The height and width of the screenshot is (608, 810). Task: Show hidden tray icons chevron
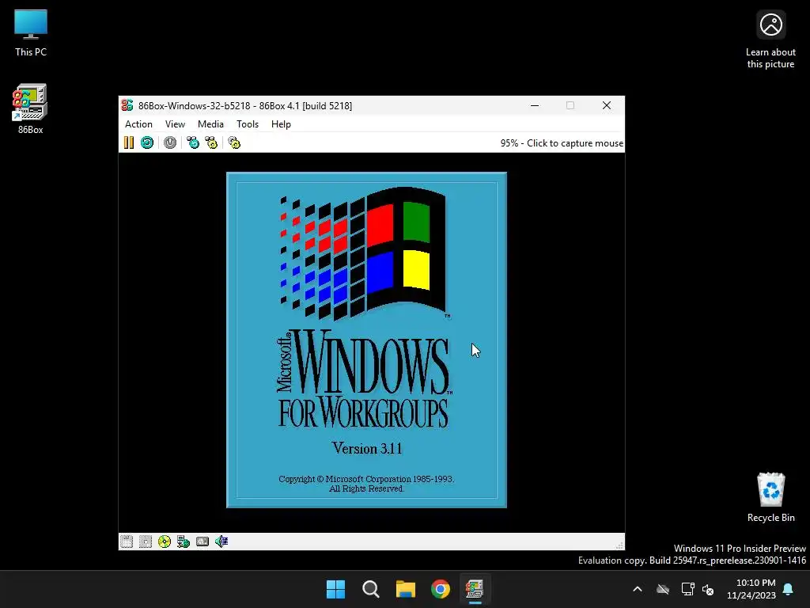coord(638,589)
